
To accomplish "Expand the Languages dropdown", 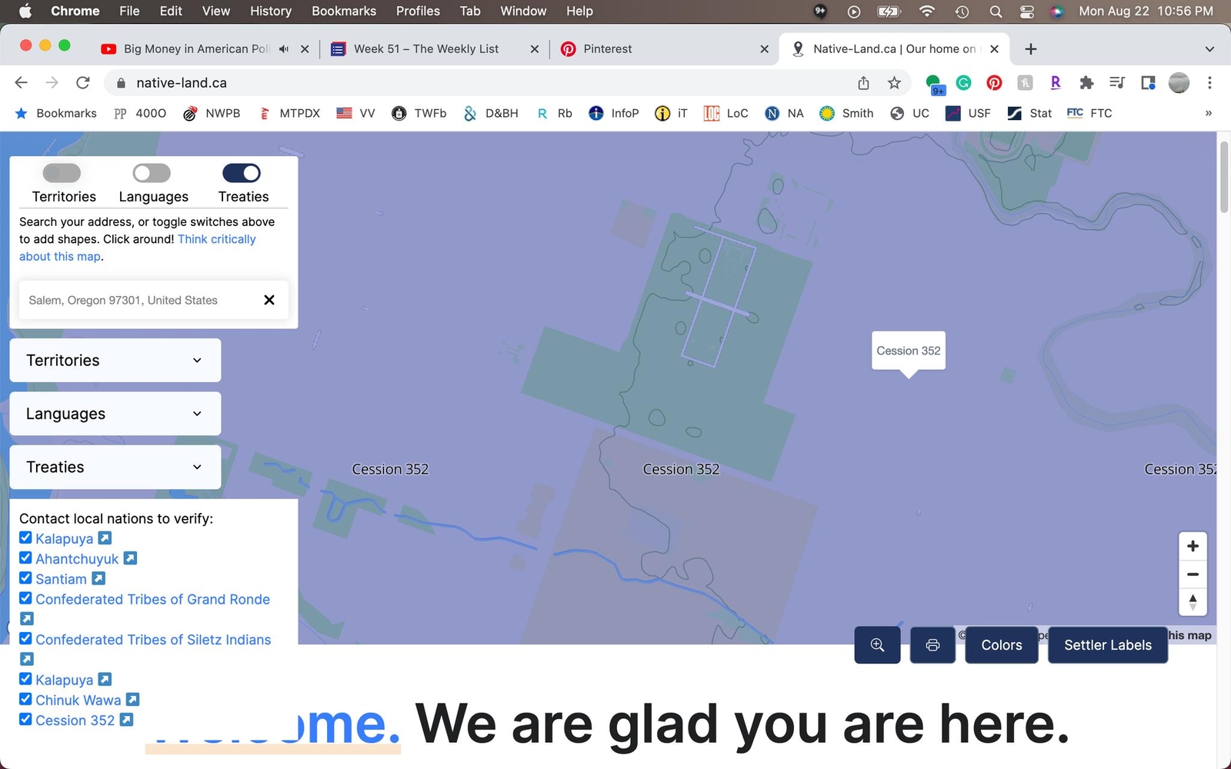I will coord(115,414).
